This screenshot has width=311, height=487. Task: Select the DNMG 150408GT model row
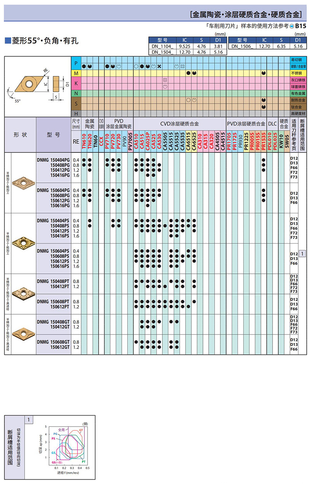(x=53, y=322)
